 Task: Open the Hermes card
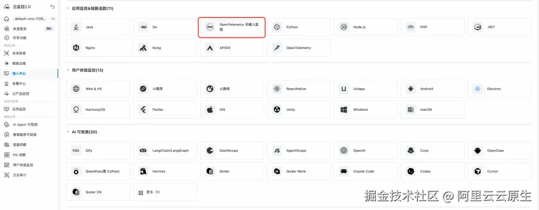165,171
